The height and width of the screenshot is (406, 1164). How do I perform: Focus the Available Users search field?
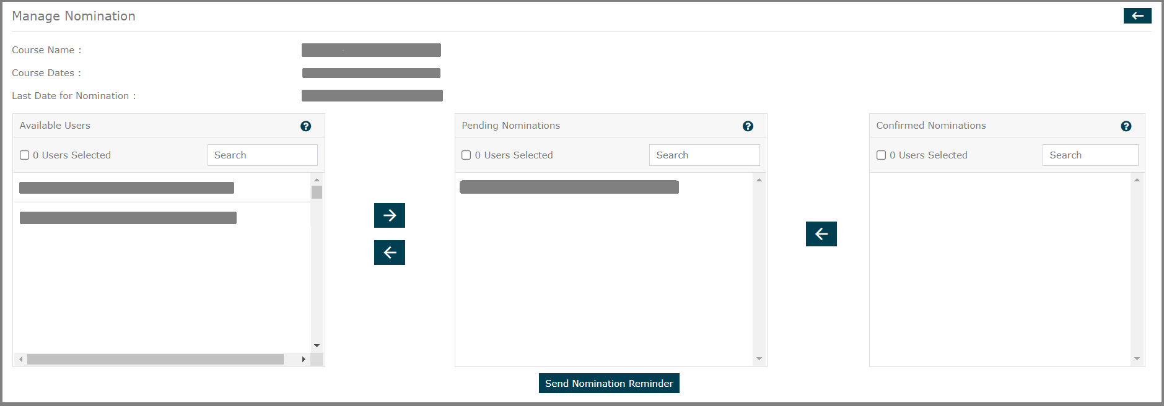tap(263, 155)
